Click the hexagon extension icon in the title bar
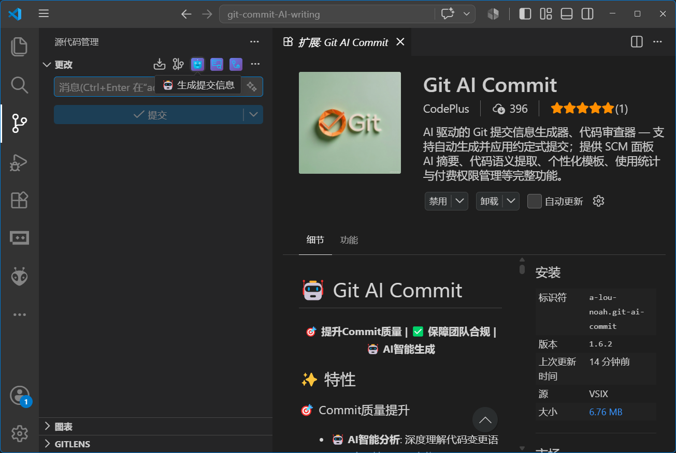 [493, 14]
